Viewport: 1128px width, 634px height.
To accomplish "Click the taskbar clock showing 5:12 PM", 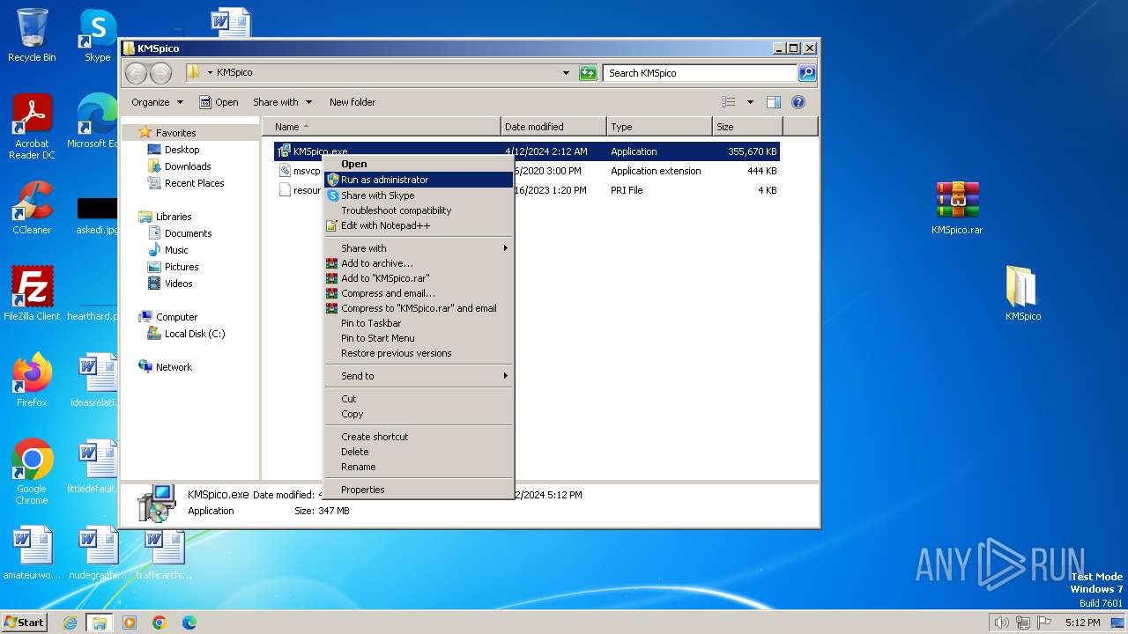I will (1082, 623).
